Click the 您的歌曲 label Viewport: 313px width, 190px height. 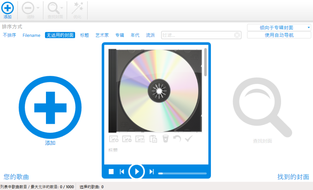click(x=16, y=177)
